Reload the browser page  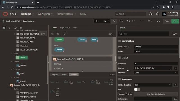point(12,7)
